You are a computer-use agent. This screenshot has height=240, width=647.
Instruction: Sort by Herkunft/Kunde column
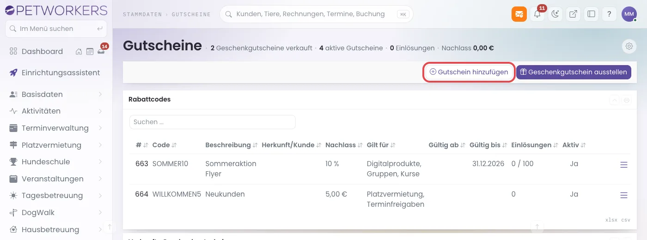292,145
